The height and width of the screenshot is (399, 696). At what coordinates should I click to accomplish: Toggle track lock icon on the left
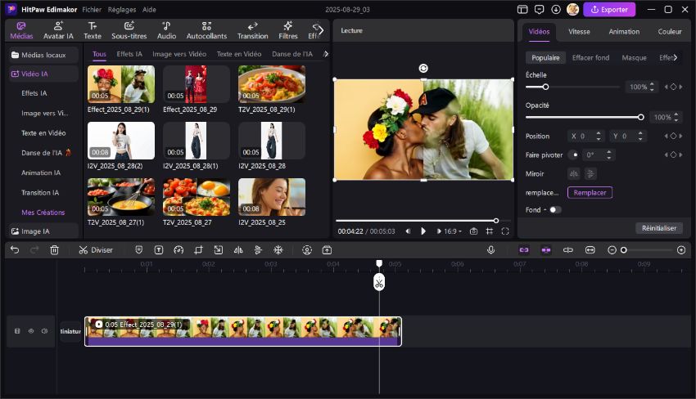point(17,331)
